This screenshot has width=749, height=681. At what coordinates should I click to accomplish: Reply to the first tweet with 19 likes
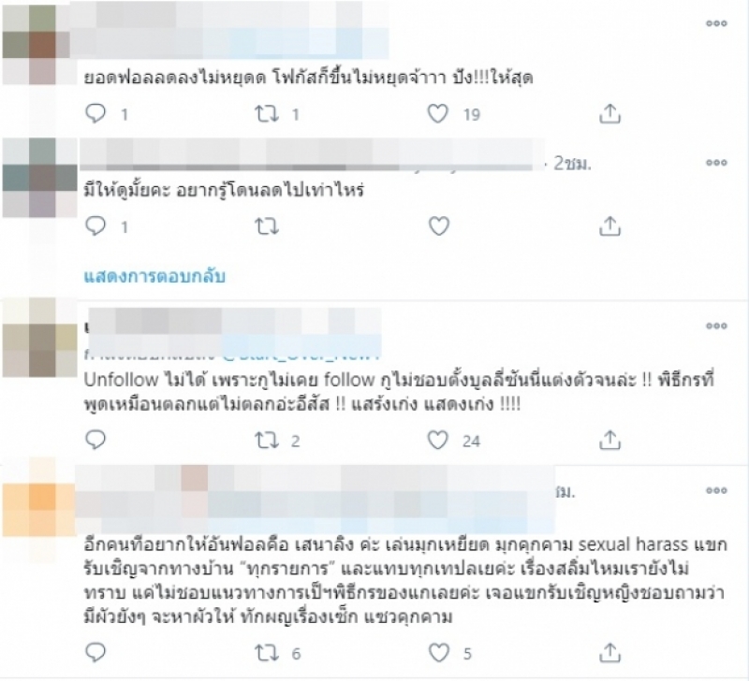tap(95, 113)
